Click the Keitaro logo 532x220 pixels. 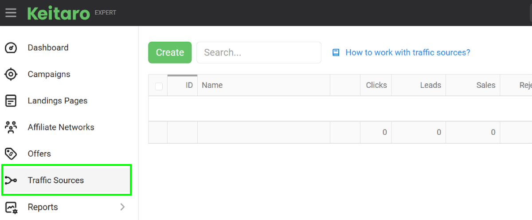point(59,12)
